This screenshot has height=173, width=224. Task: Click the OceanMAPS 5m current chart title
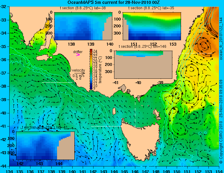coord(113,2)
